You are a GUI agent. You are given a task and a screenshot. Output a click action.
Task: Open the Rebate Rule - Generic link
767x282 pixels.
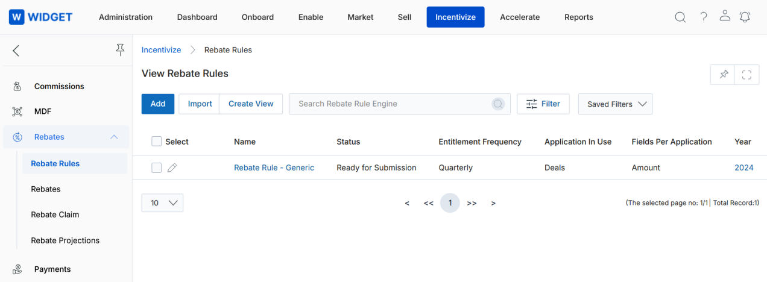(x=274, y=168)
